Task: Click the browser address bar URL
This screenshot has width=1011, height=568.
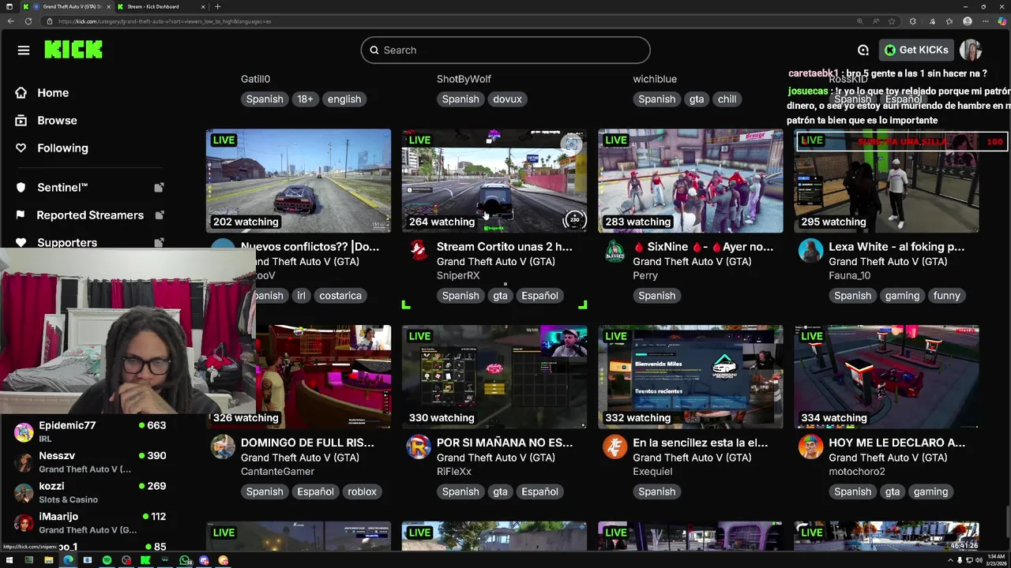Action: coord(164,21)
